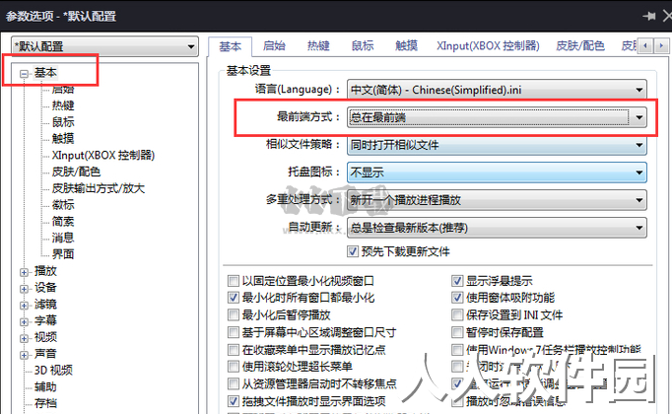Open the 语言(Language) dropdown
This screenshot has height=414, width=672.
click(497, 90)
